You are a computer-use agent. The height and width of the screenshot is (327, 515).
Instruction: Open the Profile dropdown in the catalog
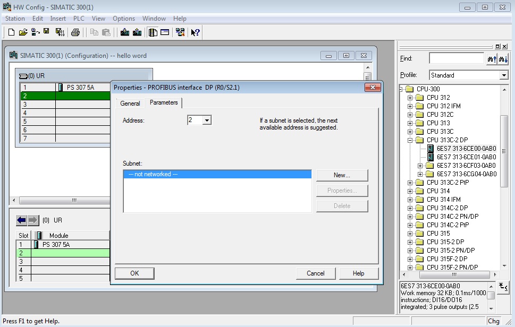(x=504, y=75)
